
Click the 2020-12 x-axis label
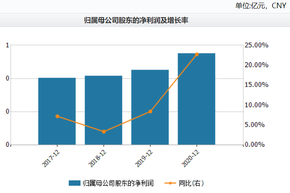[x=190, y=158]
